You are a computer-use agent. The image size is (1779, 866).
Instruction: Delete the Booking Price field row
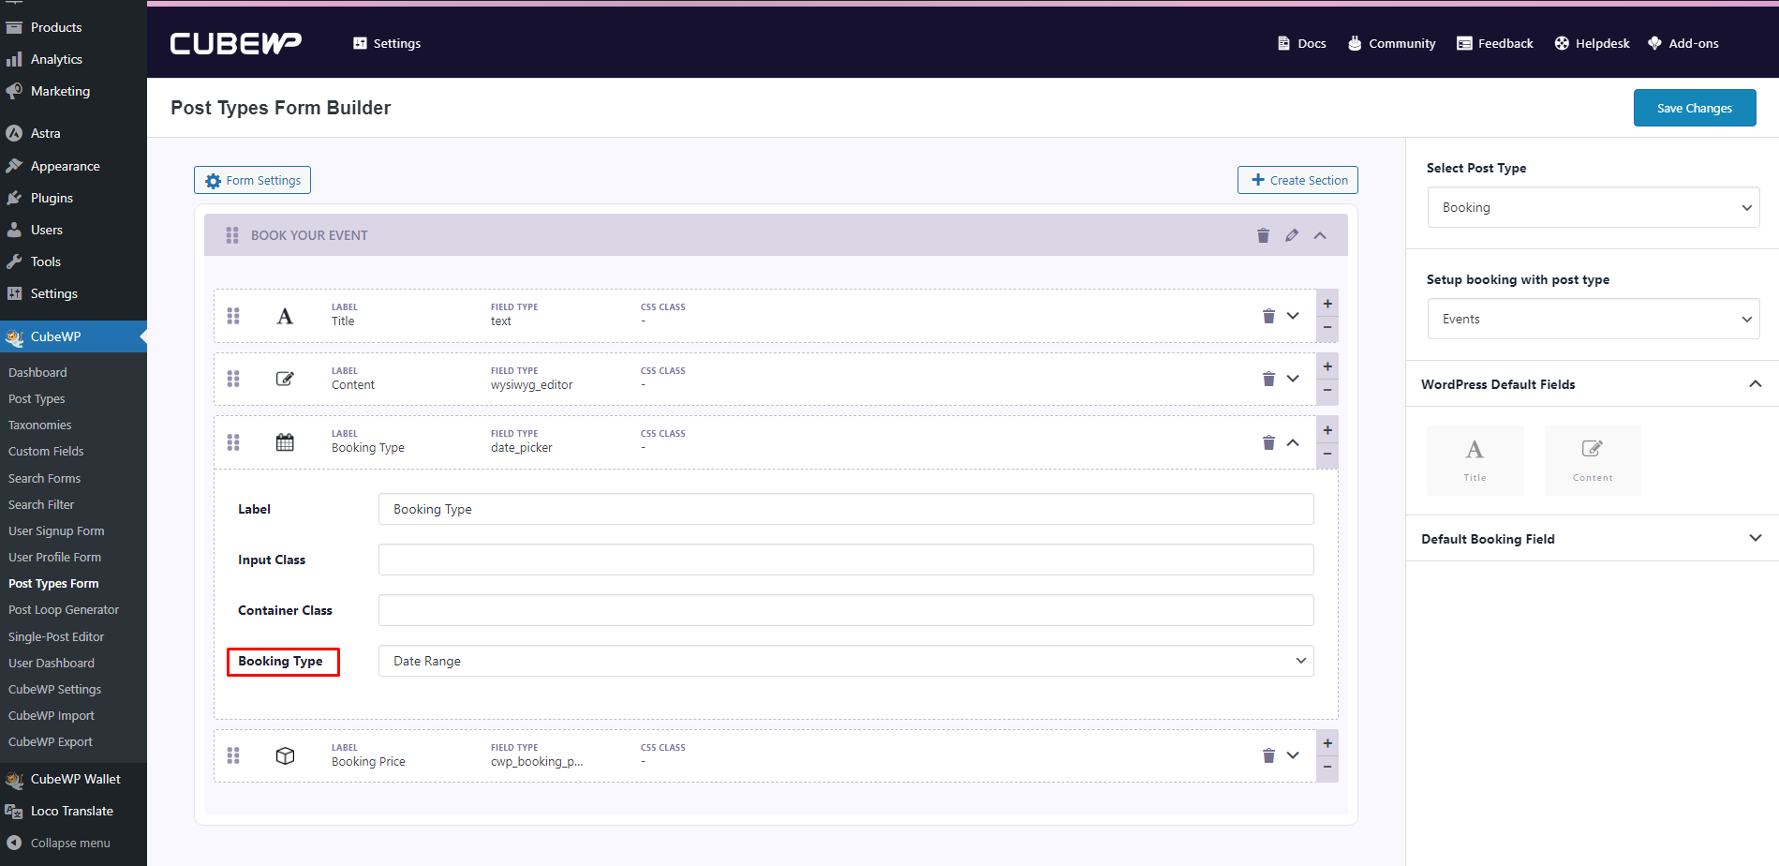[x=1268, y=755]
